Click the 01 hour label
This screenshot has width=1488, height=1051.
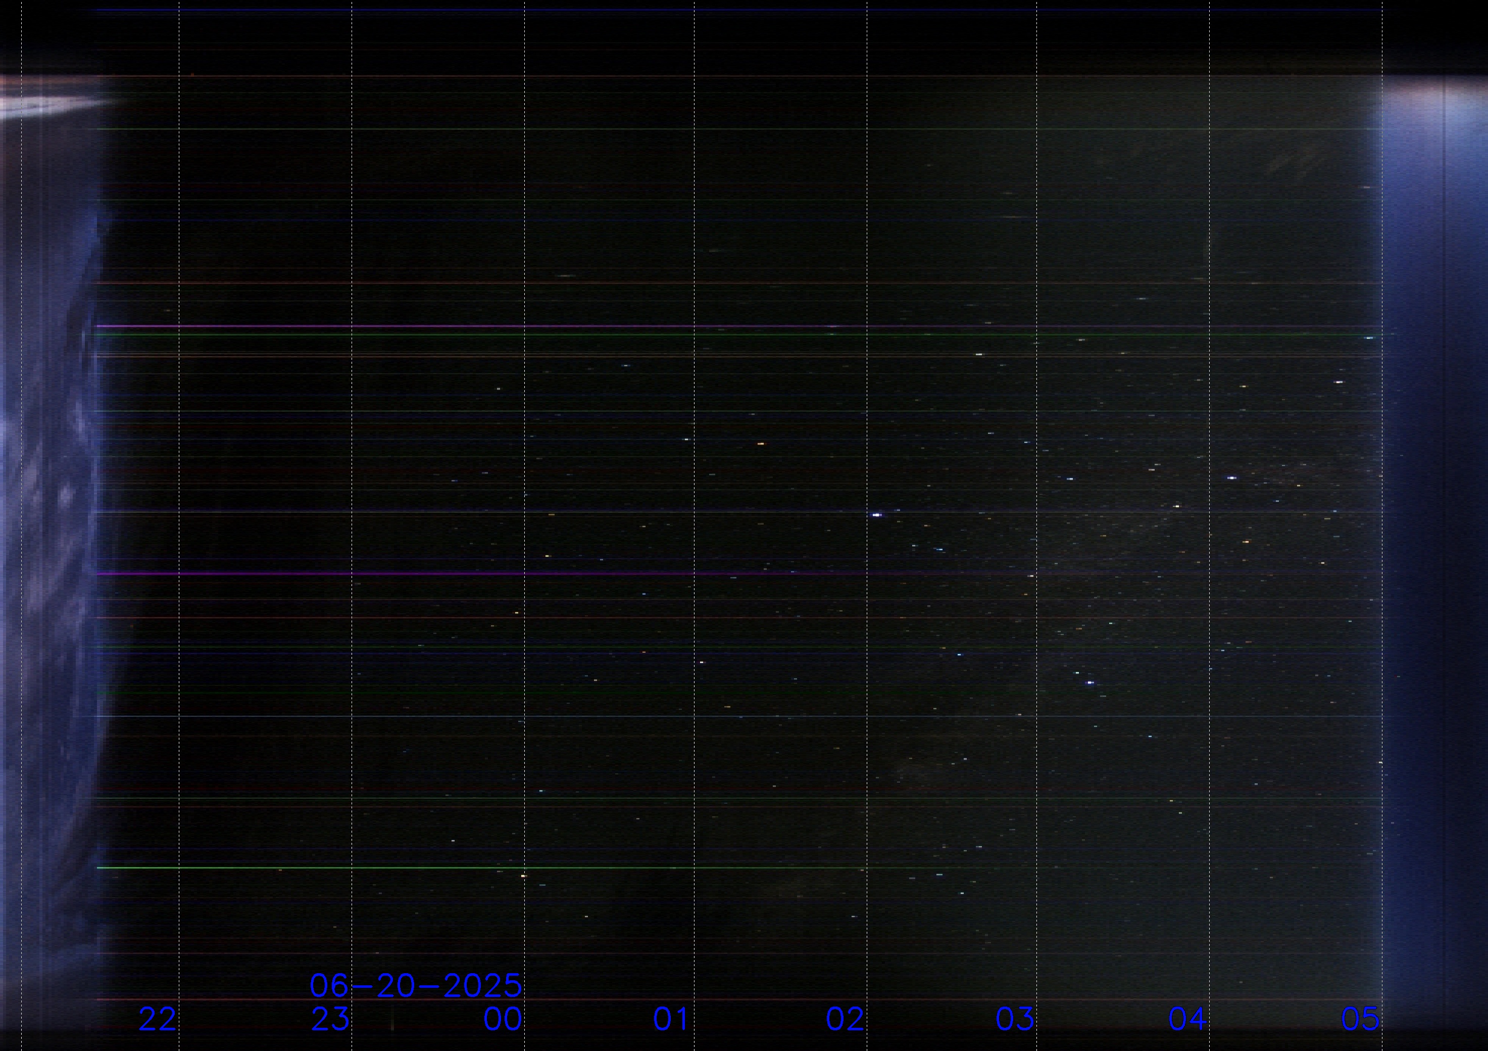pyautogui.click(x=671, y=1020)
